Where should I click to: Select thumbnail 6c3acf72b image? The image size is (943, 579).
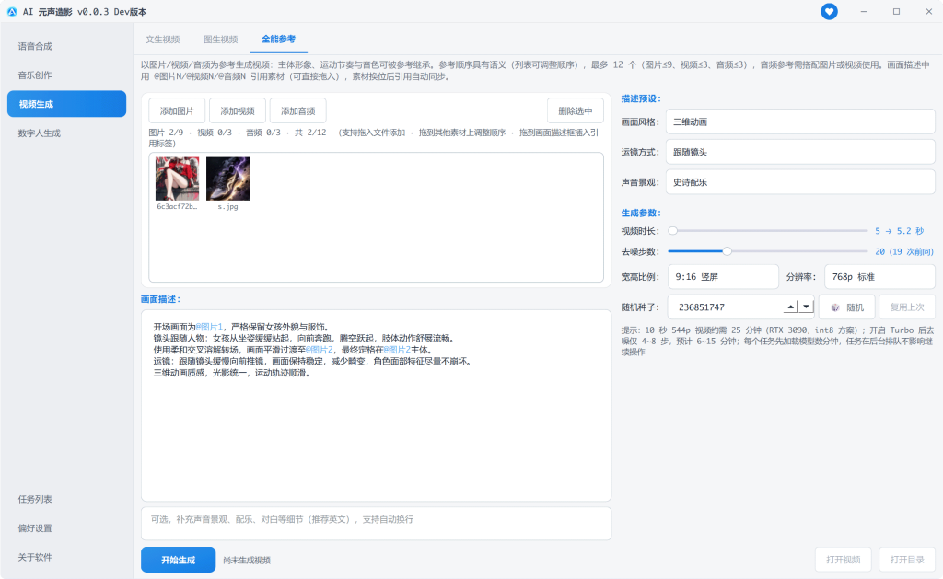click(x=177, y=179)
